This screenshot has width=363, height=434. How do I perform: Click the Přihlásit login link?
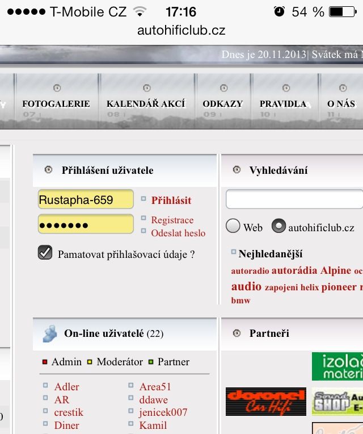(171, 201)
